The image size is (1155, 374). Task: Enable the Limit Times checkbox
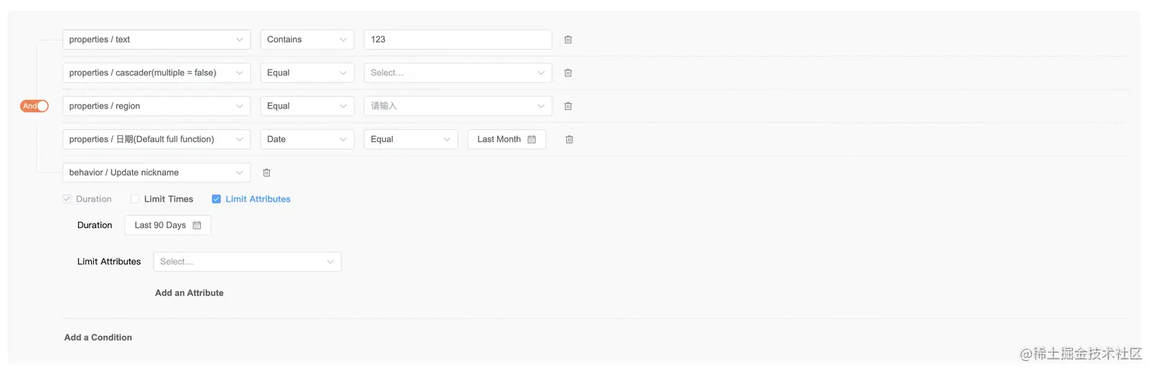click(x=135, y=199)
